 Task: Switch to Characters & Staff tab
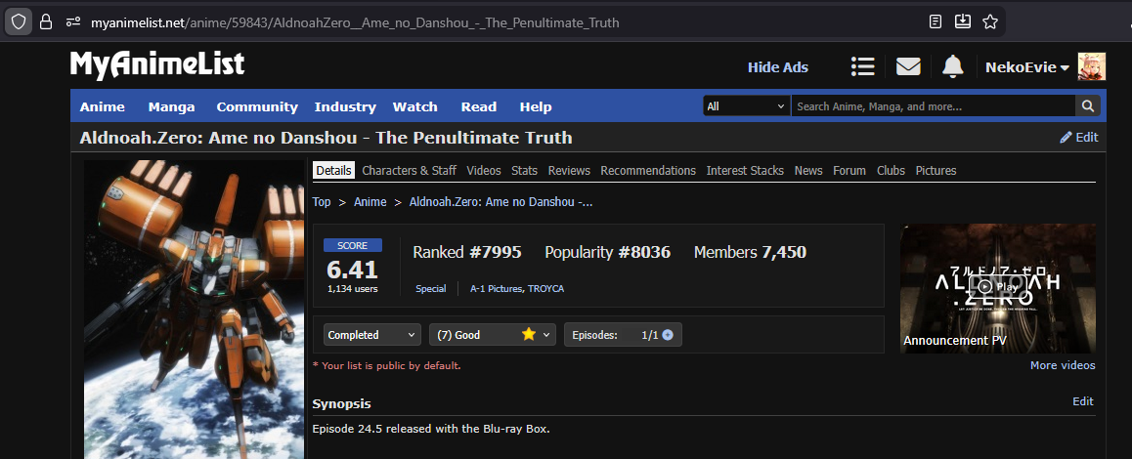[409, 170]
